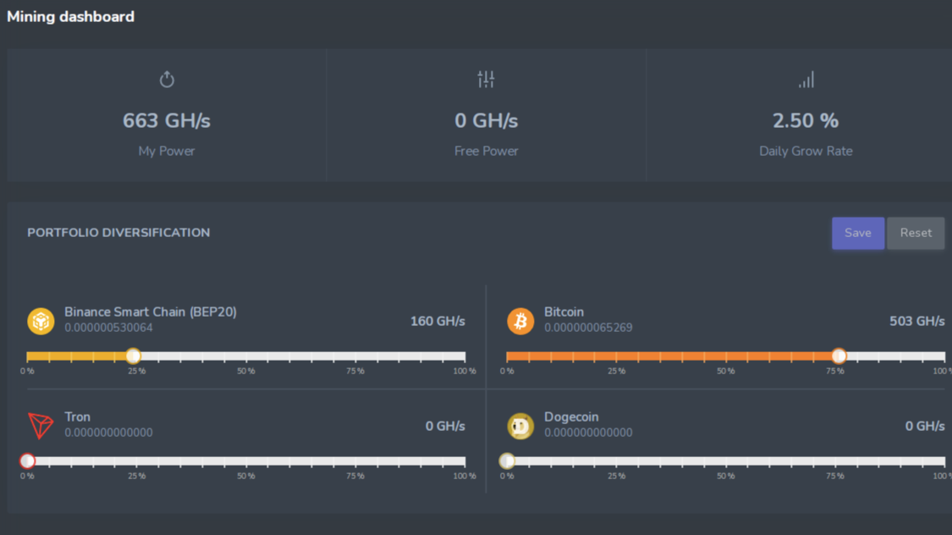This screenshot has width=952, height=535.
Task: Click the Bitcoin balance 0.000000065269
Action: point(587,327)
